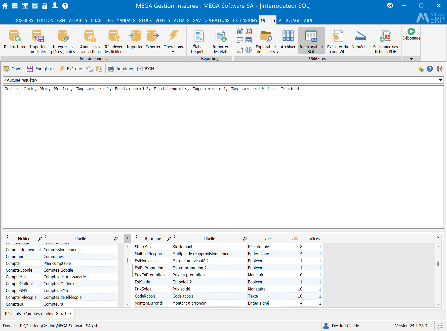Open the VENTES ribbon tab
The height and width of the screenshot is (331, 447).
click(163, 20)
